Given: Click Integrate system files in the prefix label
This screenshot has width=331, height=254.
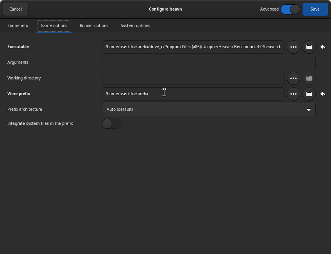Looking at the screenshot, I should point(40,124).
